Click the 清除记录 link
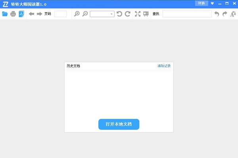 [164, 66]
